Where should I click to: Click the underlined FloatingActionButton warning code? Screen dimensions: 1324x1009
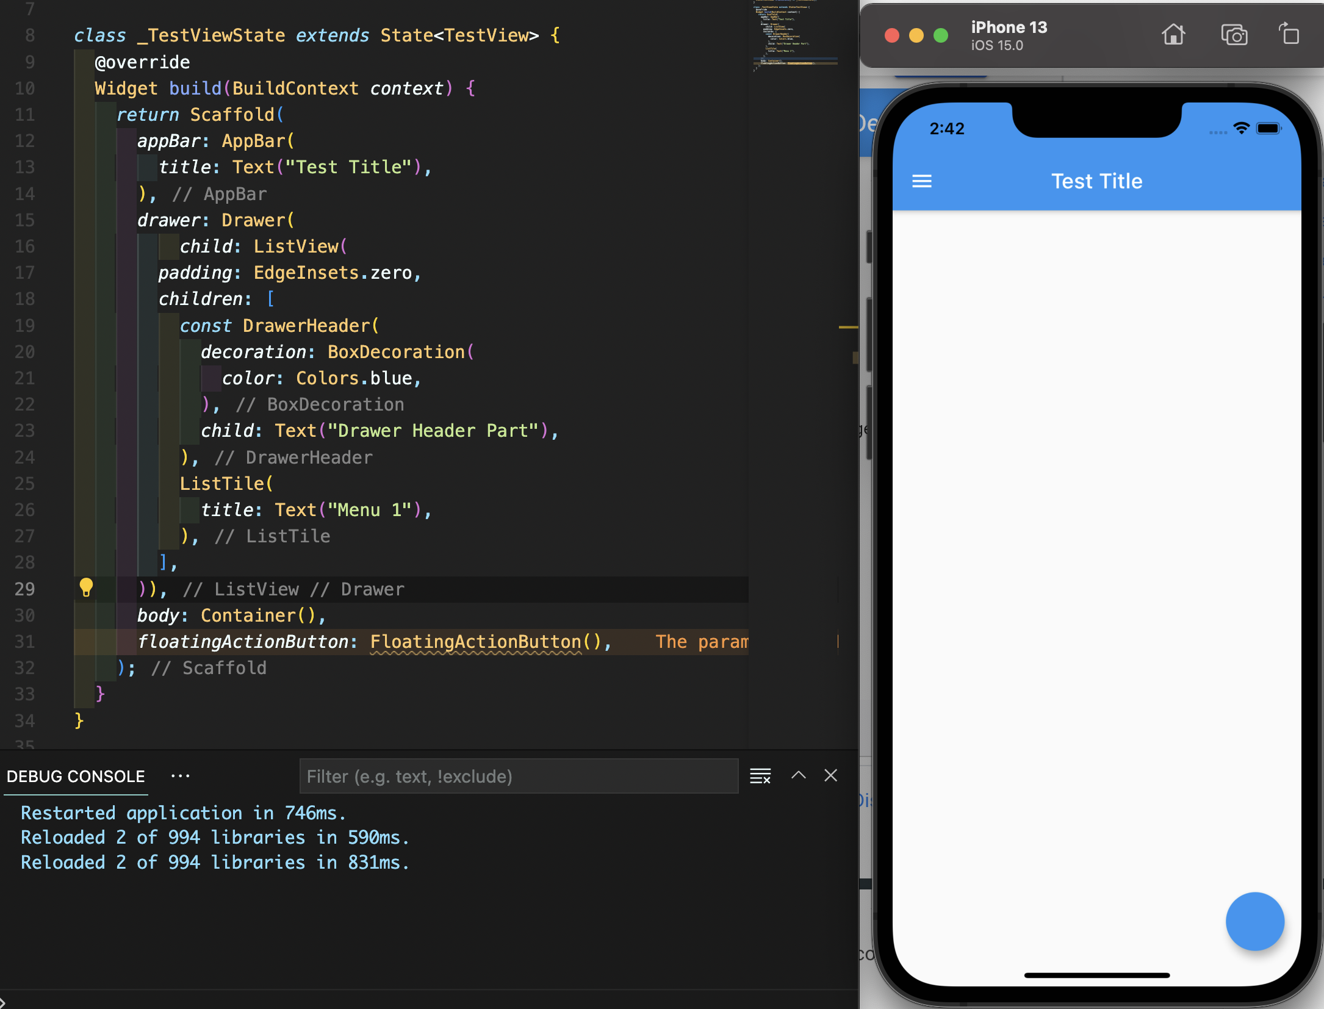pos(476,642)
